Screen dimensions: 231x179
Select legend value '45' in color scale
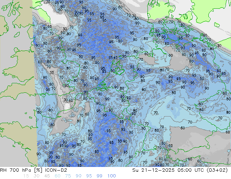click(x=47, y=176)
